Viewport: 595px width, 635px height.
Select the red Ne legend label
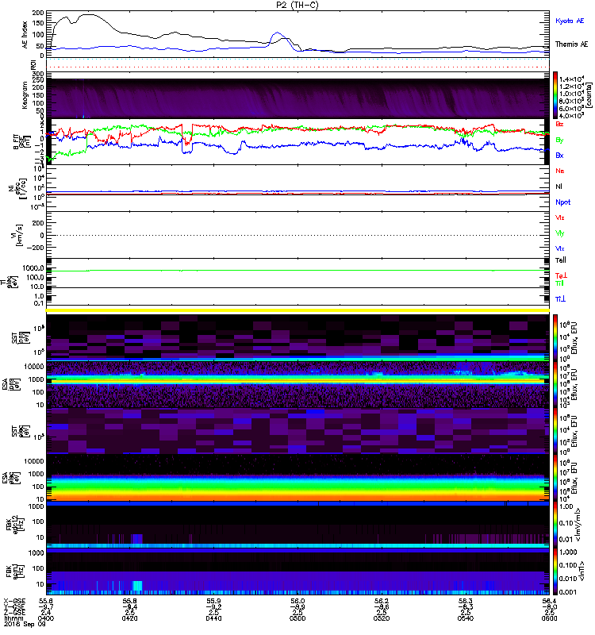560,171
